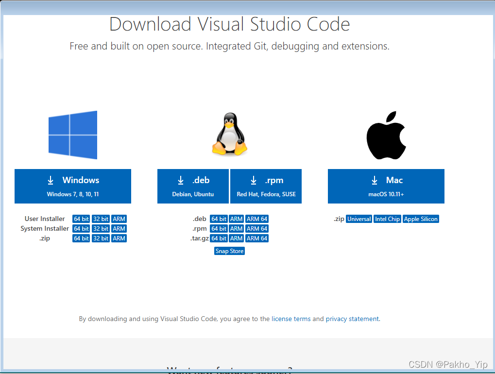This screenshot has height=374, width=495.
Task: Click the 'System Installer' label
Action: tap(45, 228)
